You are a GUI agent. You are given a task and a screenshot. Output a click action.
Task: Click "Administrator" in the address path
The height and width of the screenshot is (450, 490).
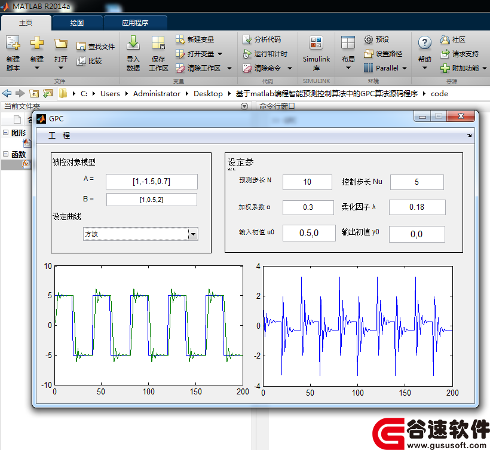(157, 93)
